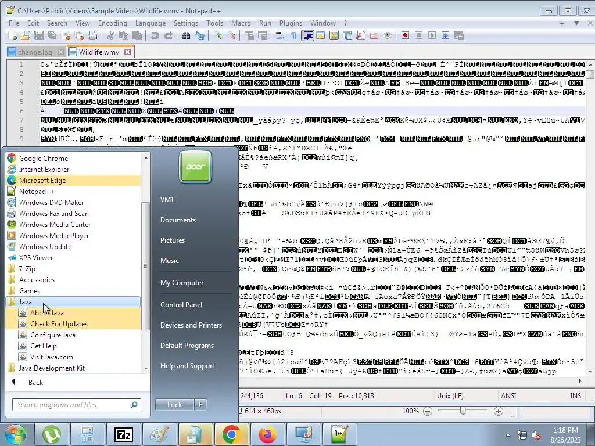Viewport: 595px width, 446px height.
Task: Click Run macro multiple times icon
Action: click(445, 35)
